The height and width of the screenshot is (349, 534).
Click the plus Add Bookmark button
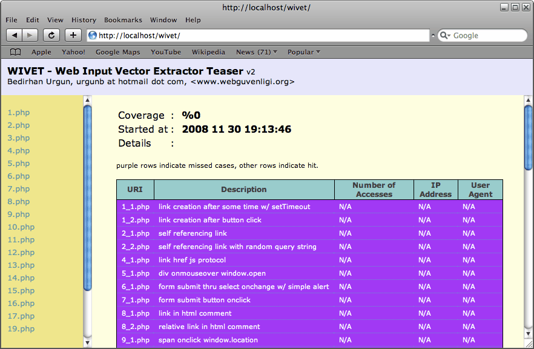(x=73, y=36)
